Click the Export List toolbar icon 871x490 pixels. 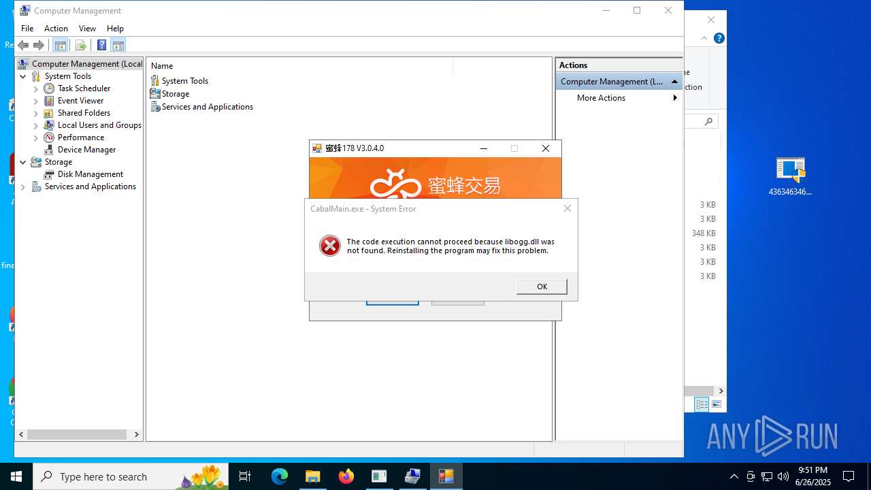80,45
